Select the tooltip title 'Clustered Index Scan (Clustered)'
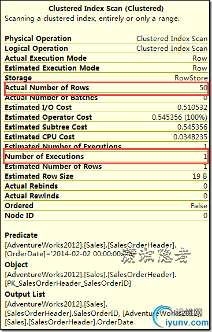This screenshot has height=332, width=212. pos(106,9)
